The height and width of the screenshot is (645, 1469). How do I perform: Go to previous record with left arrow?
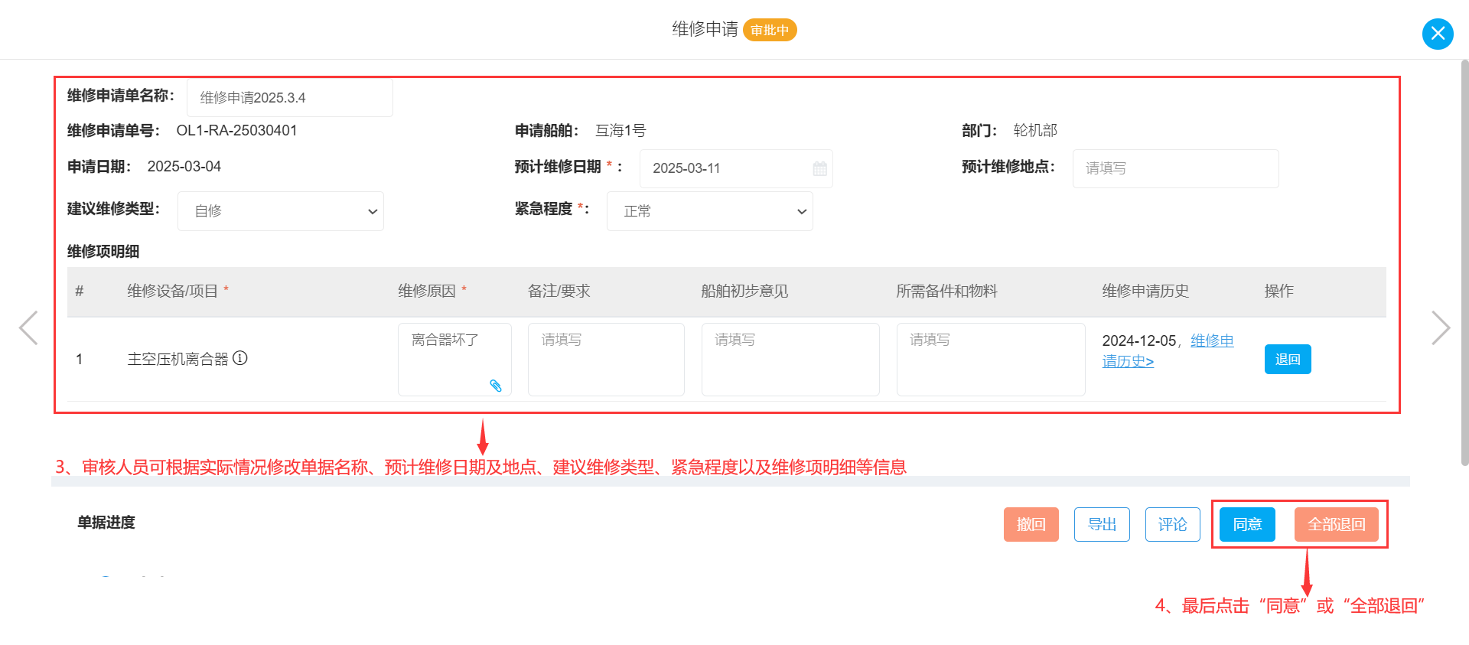(28, 328)
